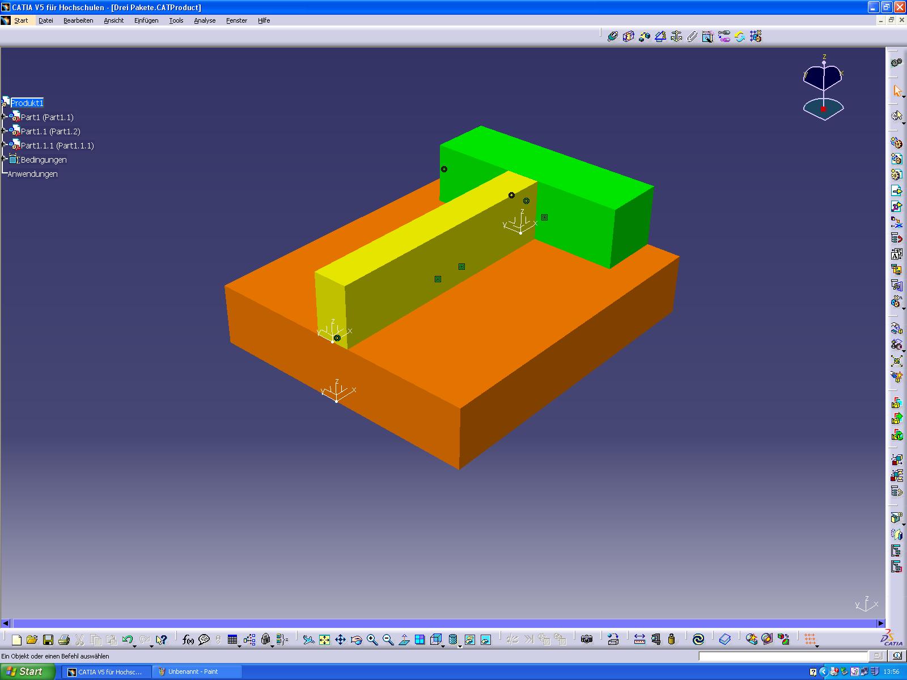Click the Zoom Out magnifier
The height and width of the screenshot is (680, 907).
388,640
